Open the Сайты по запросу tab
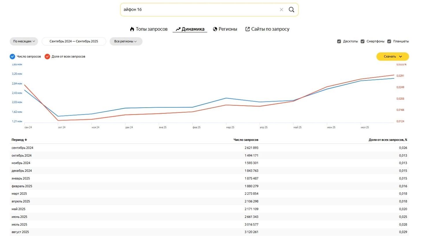Image resolution: width=423 pixels, height=239 pixels. [x=270, y=29]
